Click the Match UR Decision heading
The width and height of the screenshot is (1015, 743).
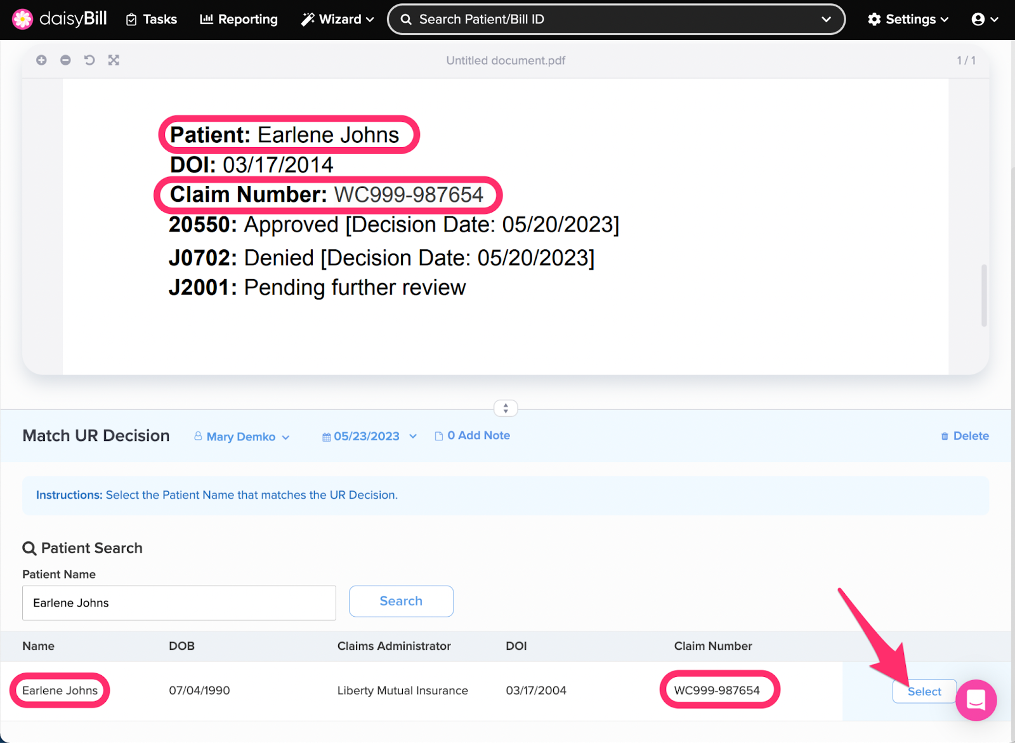(96, 436)
